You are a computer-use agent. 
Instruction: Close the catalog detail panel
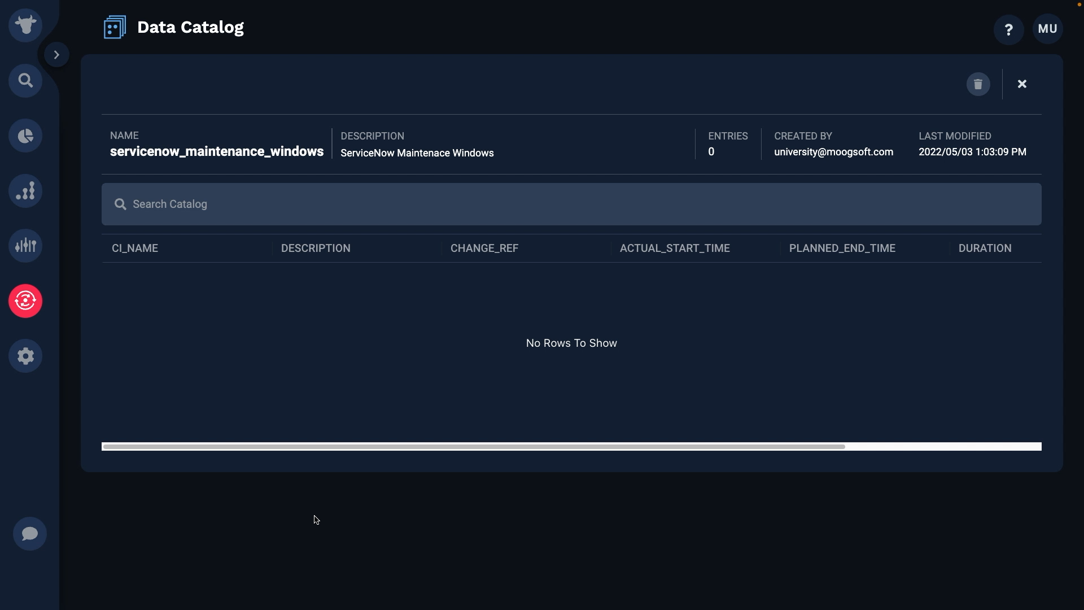click(1022, 84)
